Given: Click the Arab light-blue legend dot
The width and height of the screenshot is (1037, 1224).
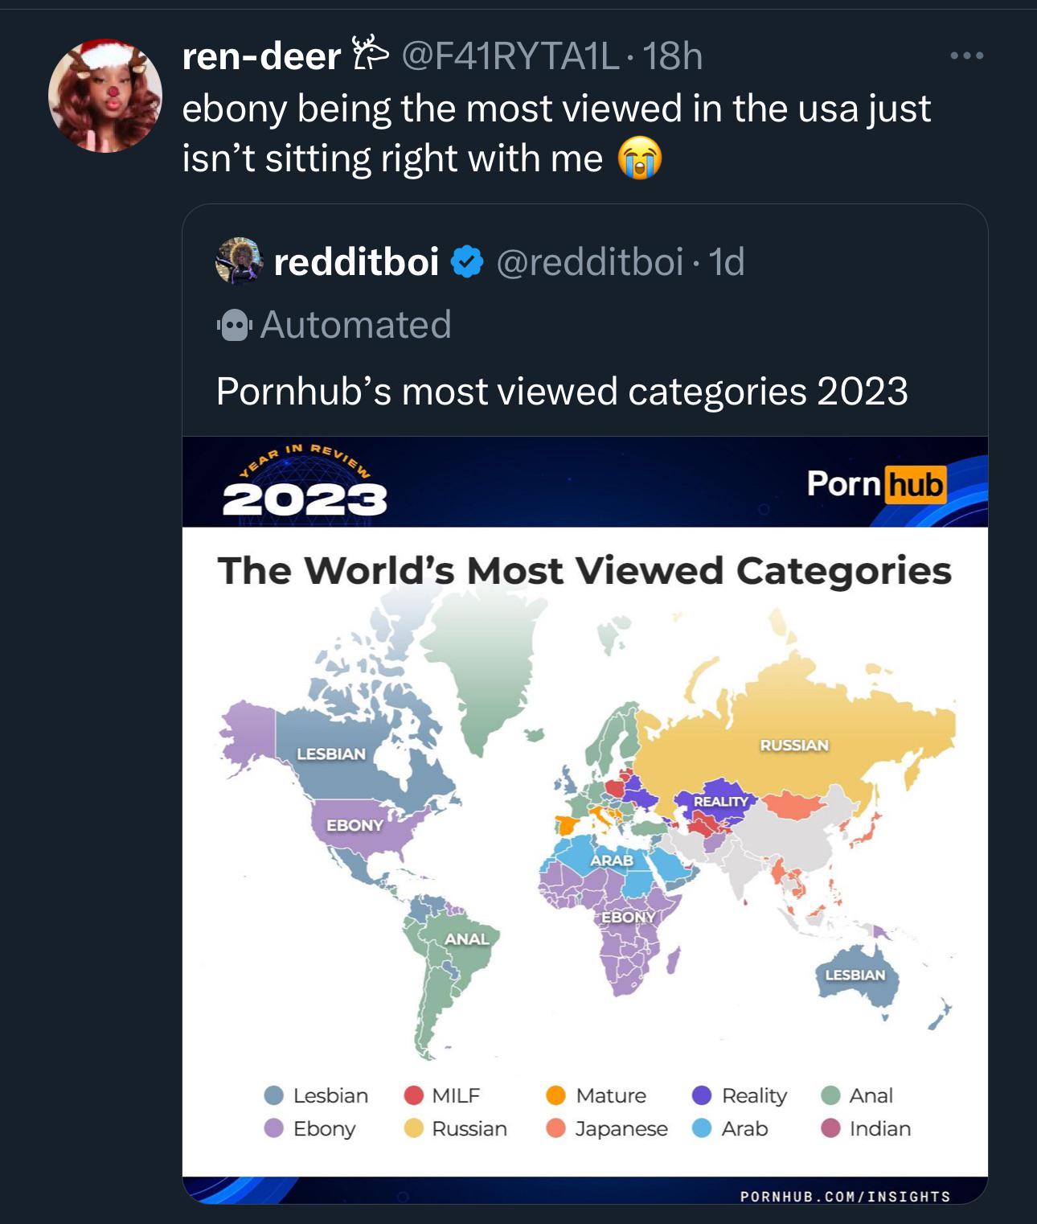Looking at the screenshot, I should tap(702, 1128).
